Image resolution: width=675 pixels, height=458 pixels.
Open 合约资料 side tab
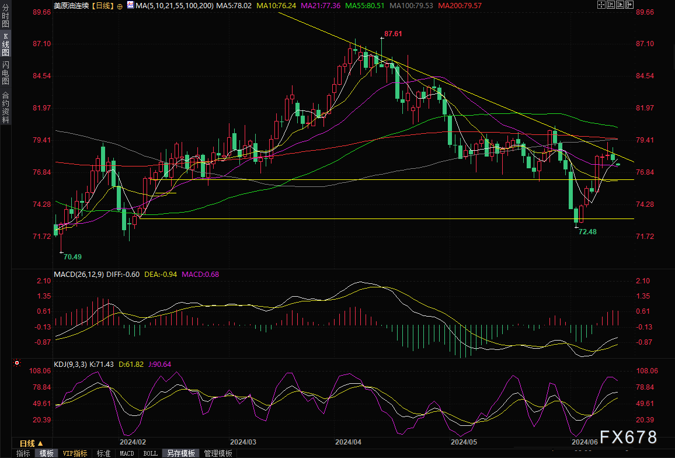click(x=6, y=107)
